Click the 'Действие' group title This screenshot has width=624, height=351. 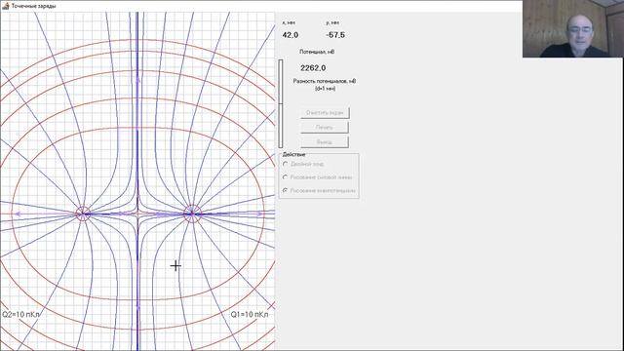coord(293,154)
